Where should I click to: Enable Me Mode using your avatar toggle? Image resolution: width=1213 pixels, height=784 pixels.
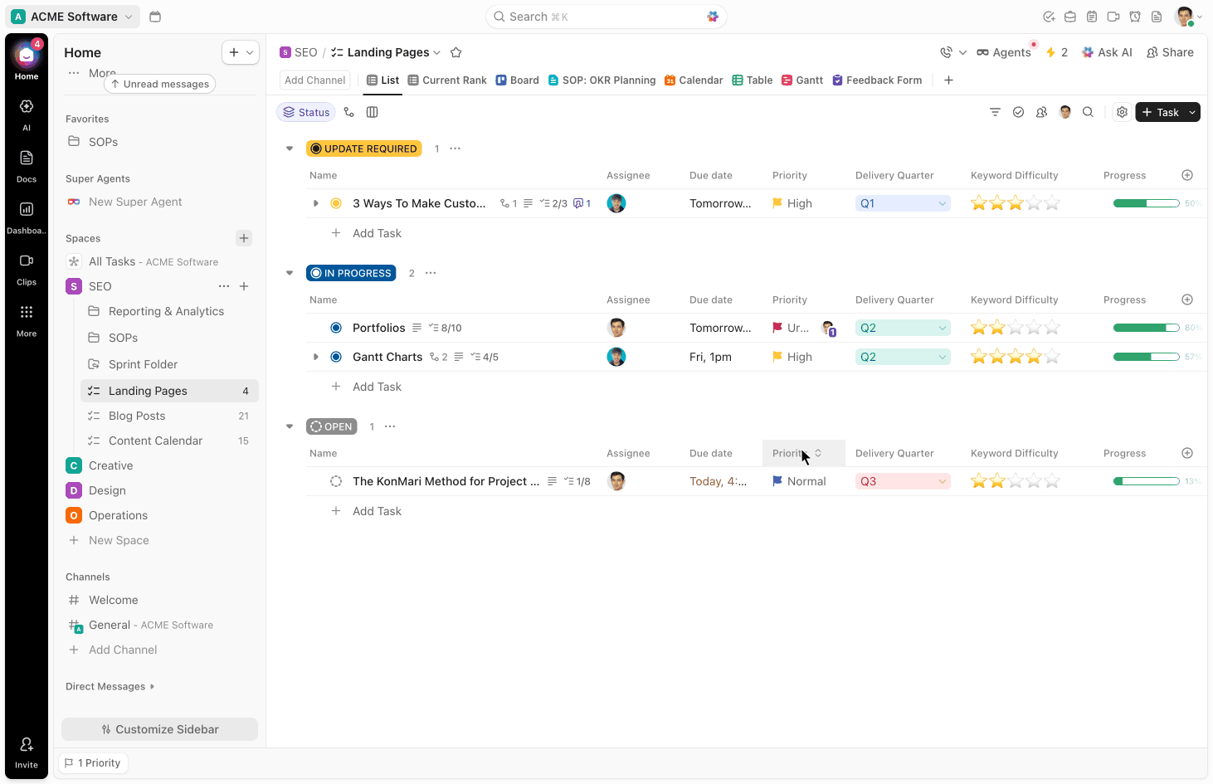point(1064,111)
